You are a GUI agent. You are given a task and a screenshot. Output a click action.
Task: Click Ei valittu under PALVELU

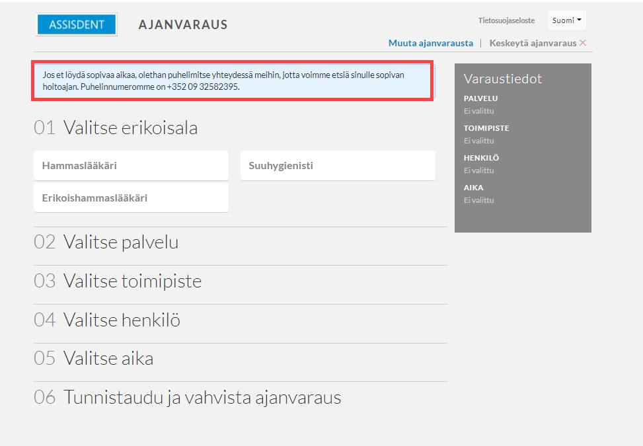click(479, 111)
